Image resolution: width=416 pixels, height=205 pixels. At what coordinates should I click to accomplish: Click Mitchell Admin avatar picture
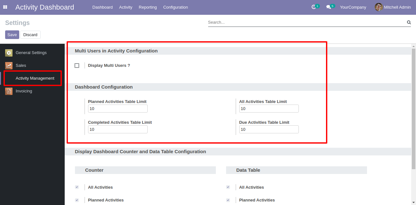pyautogui.click(x=379, y=7)
